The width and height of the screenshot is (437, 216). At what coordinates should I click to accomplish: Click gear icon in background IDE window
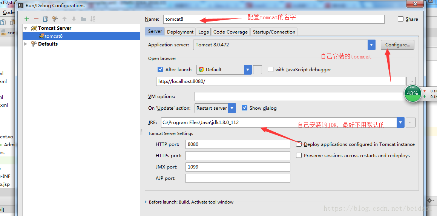430,201
